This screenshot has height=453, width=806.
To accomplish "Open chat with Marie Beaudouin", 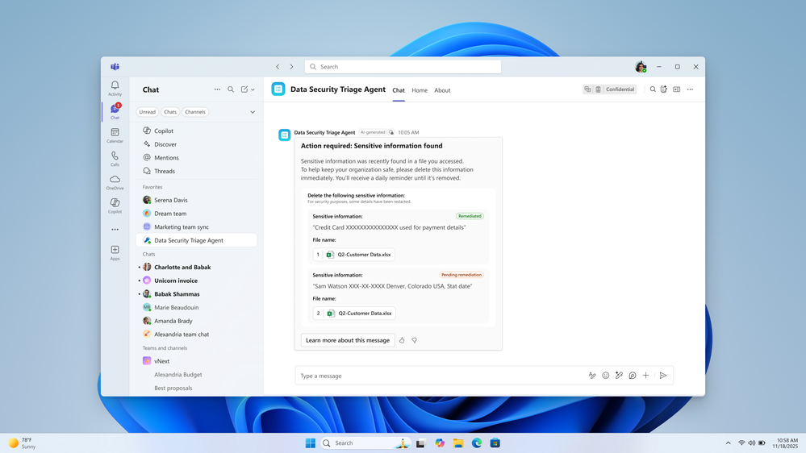I will (x=197, y=307).
